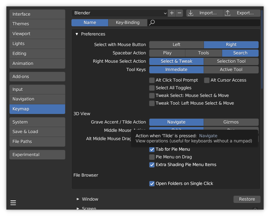Set Spacebar Action to Search
This screenshot has height=216, width=270.
(240, 53)
